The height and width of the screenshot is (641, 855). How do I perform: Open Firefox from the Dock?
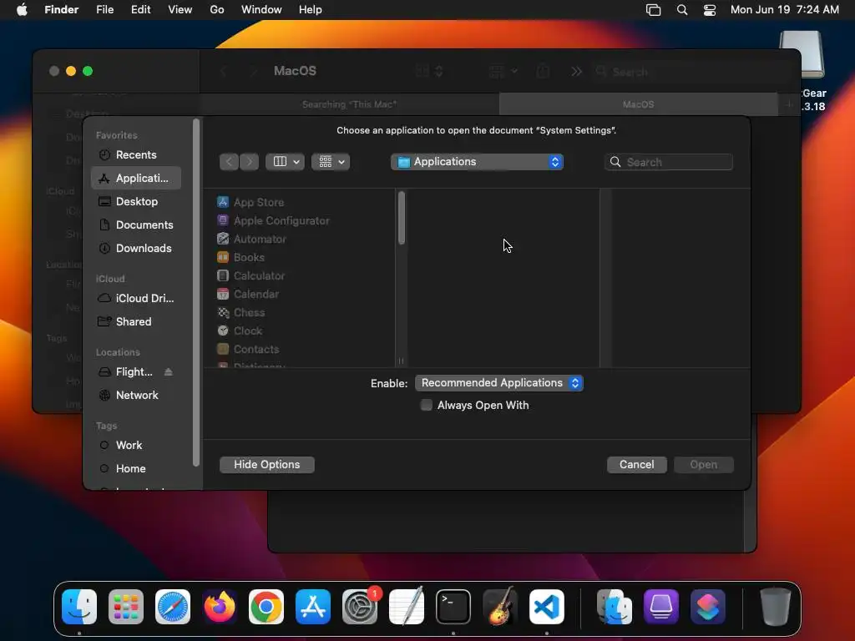tap(220, 607)
